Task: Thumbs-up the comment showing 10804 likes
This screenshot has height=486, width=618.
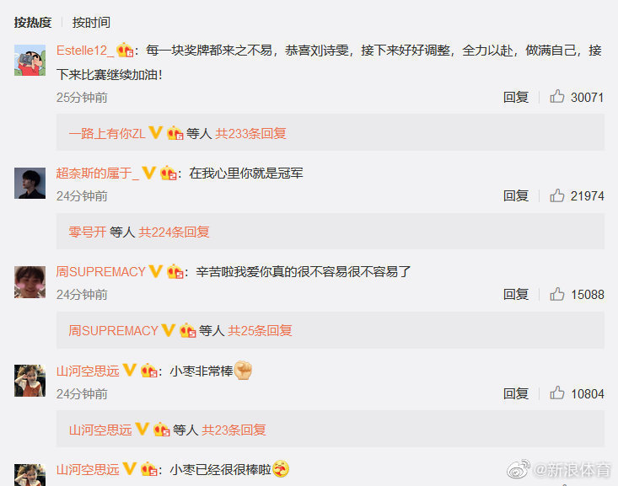Action: [557, 393]
